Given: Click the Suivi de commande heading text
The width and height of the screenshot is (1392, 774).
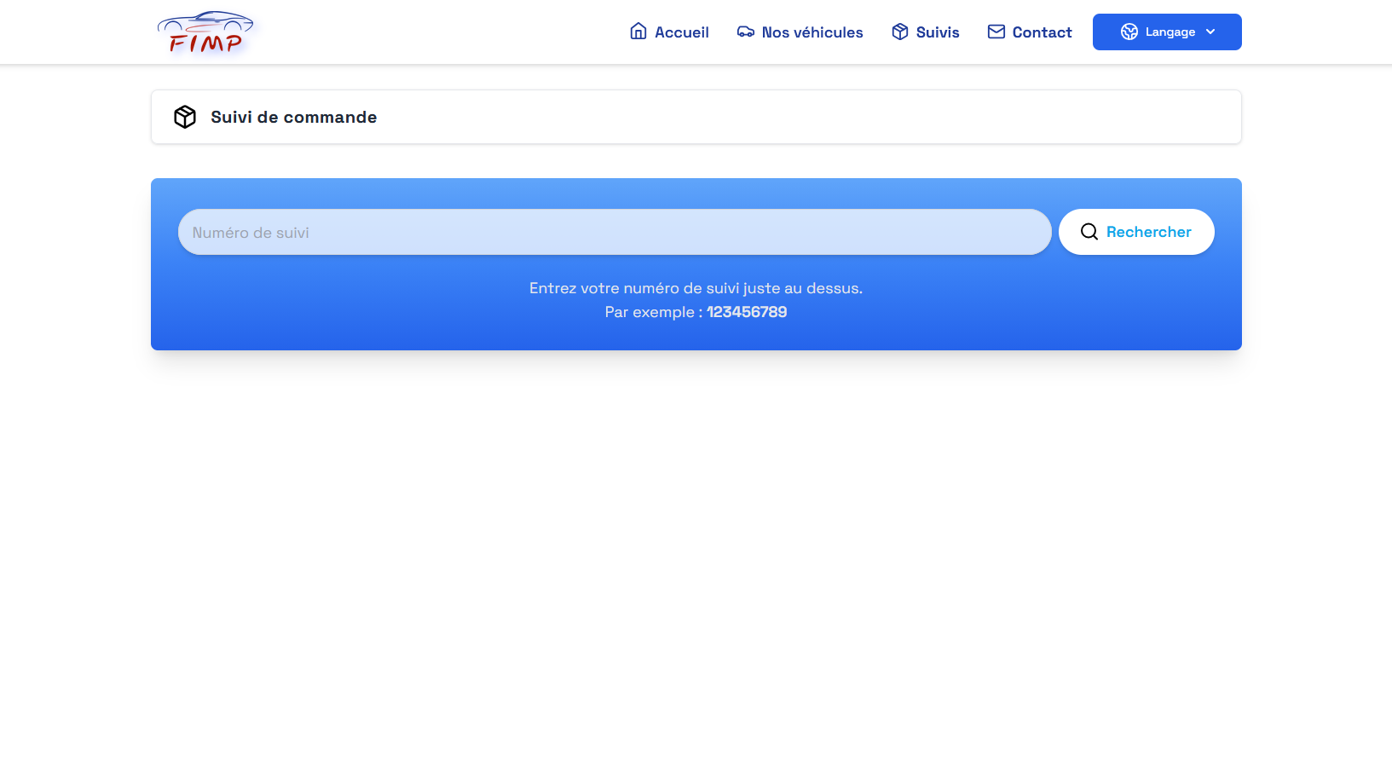Looking at the screenshot, I should coord(293,117).
